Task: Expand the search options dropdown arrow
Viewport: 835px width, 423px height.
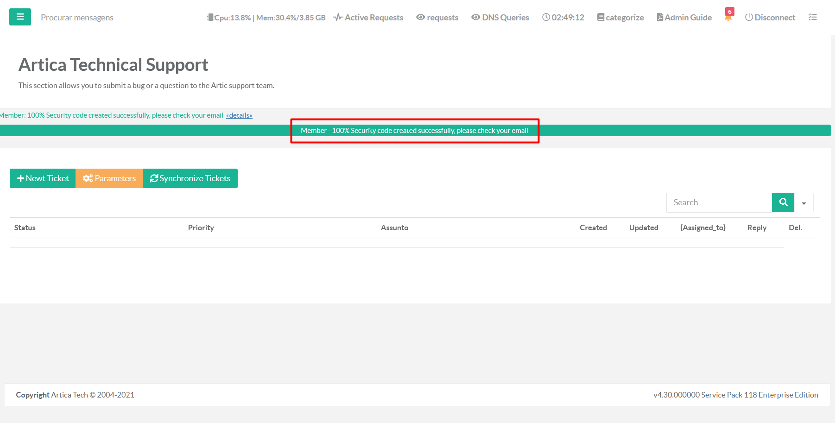Action: tap(804, 203)
